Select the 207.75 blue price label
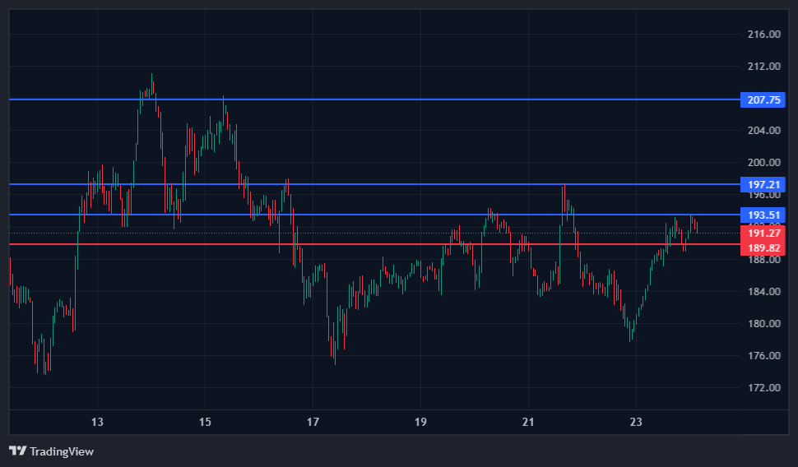Screen dimensions: 798x467 pos(763,99)
